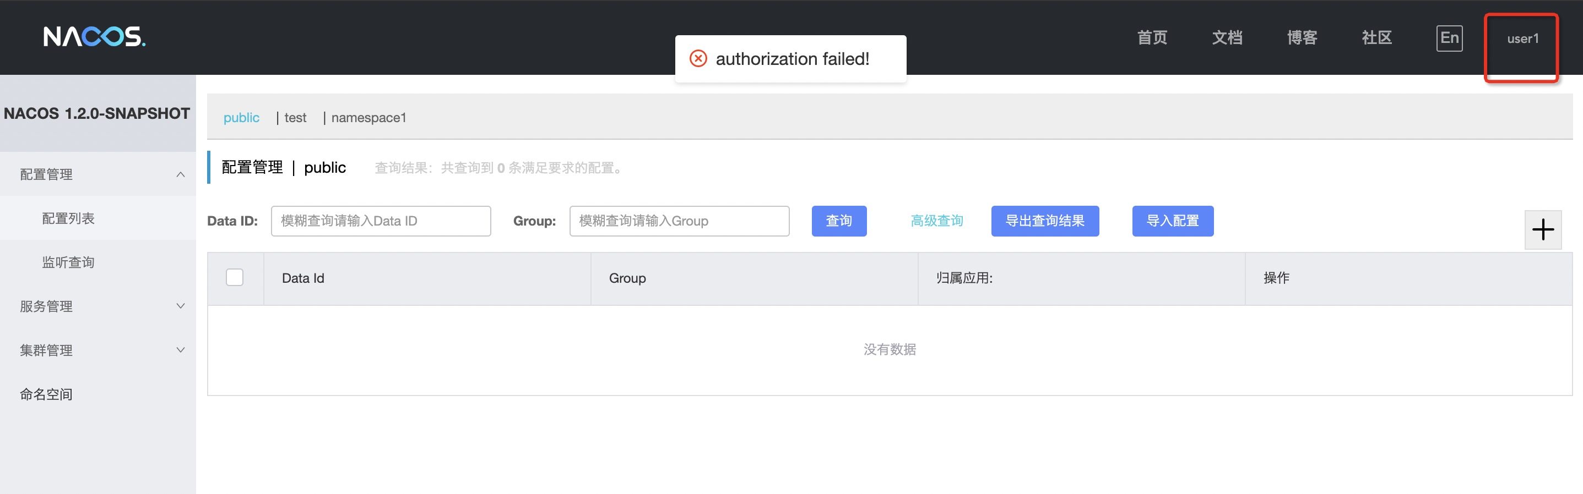
Task: Focus the Group search input
Action: click(679, 221)
